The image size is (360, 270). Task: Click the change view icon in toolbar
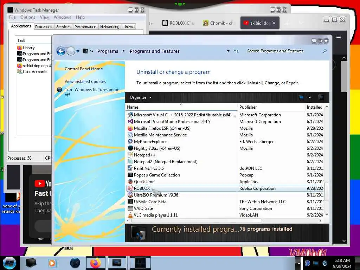pyautogui.click(x=301, y=97)
